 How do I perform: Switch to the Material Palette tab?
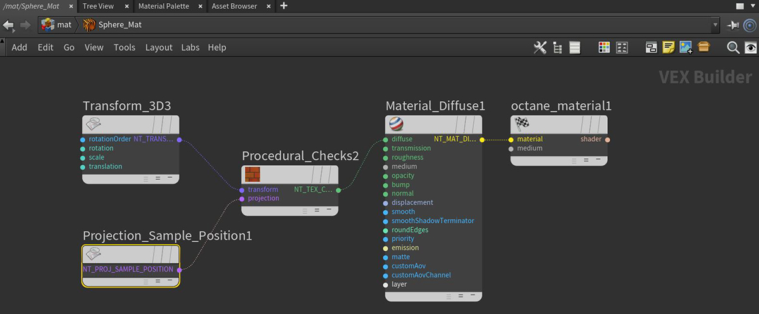164,6
